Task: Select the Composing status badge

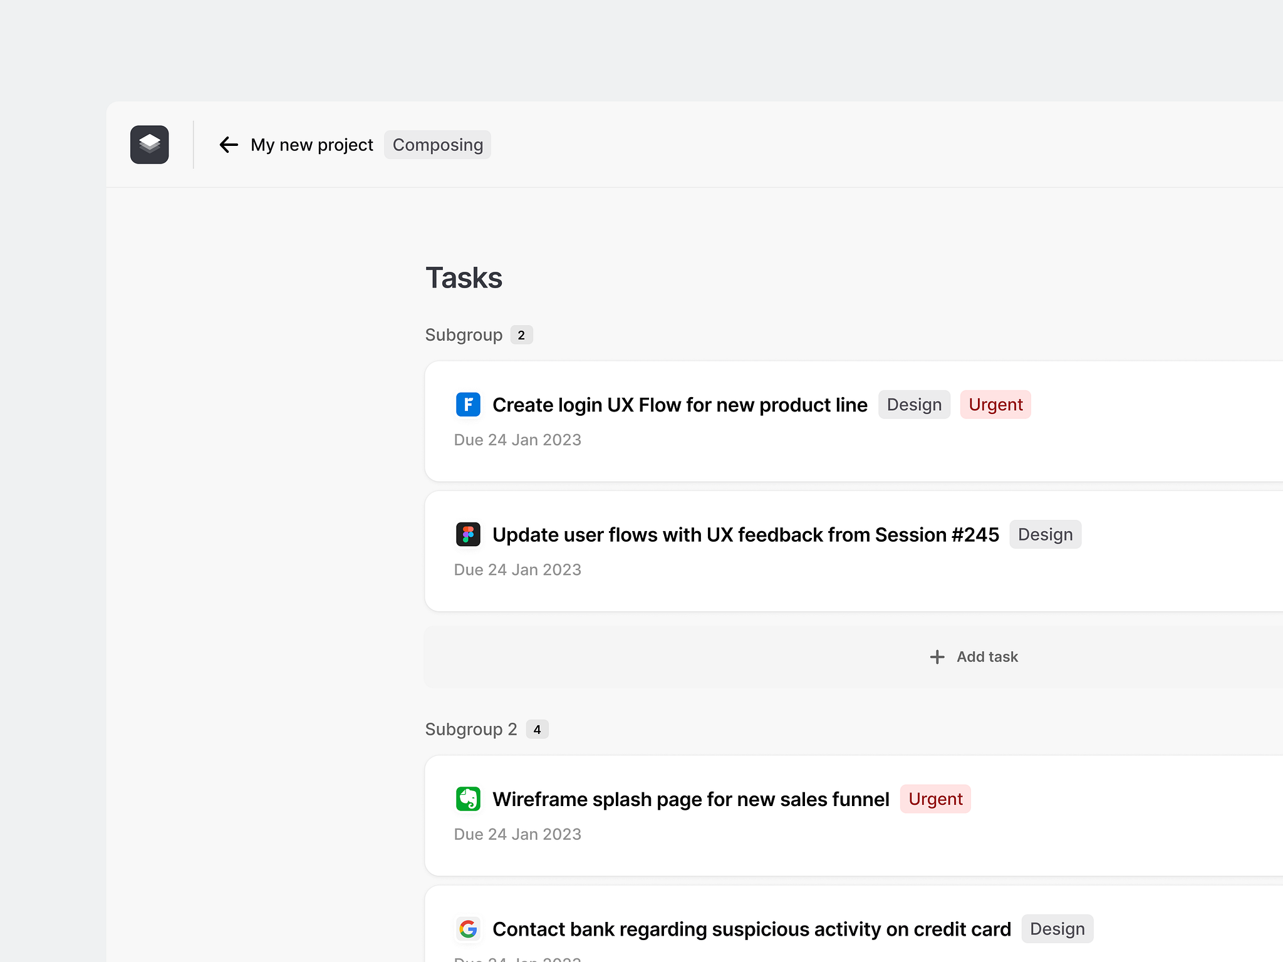Action: click(437, 145)
